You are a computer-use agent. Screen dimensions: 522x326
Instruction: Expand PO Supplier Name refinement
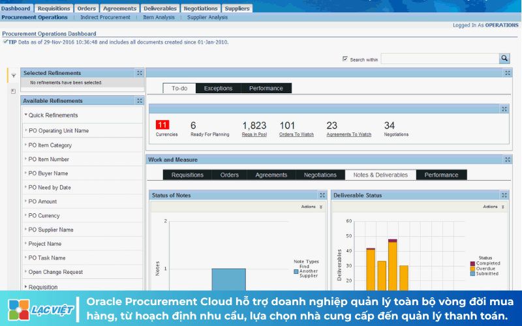[x=25, y=230]
